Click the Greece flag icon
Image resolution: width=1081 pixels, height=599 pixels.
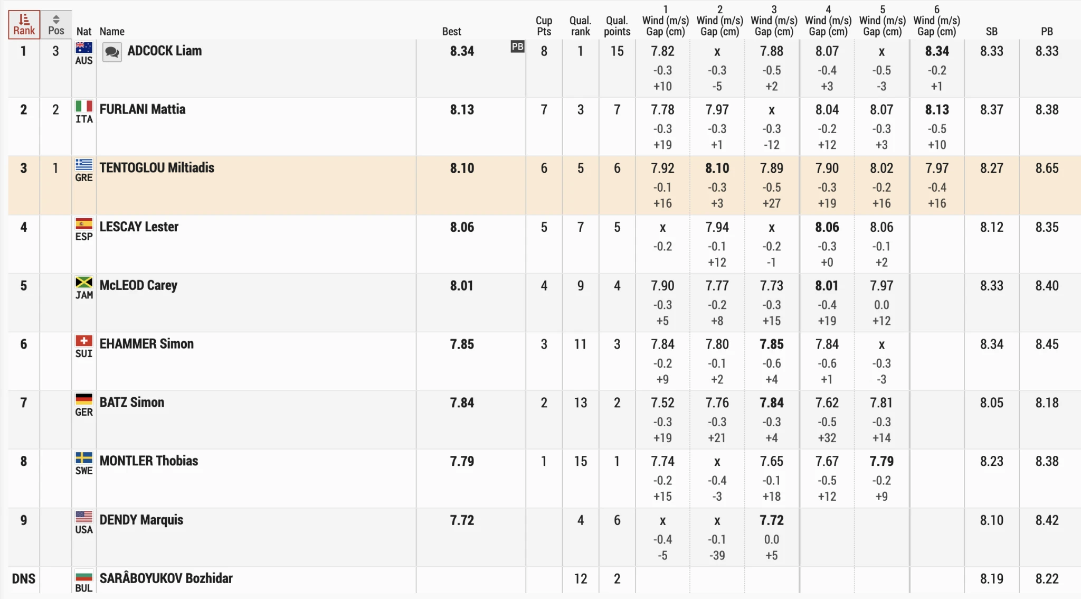[x=84, y=165]
